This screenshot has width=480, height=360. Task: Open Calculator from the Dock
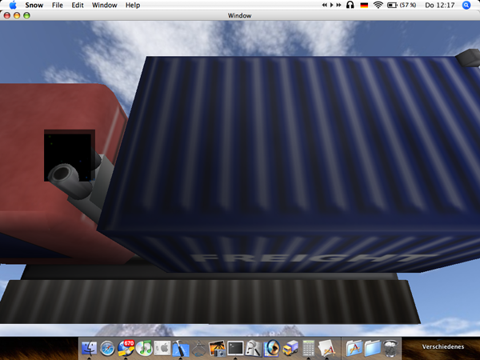point(308,348)
